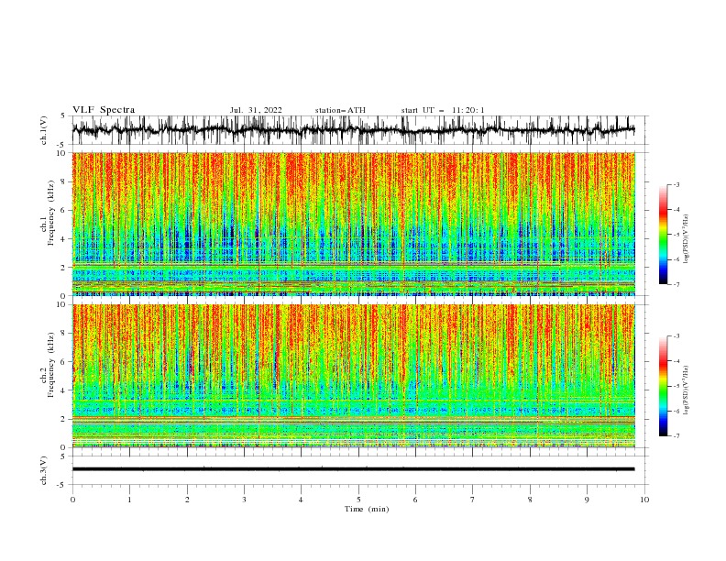Click the "2" minute tick label
The height and width of the screenshot is (561, 726).
[187, 500]
